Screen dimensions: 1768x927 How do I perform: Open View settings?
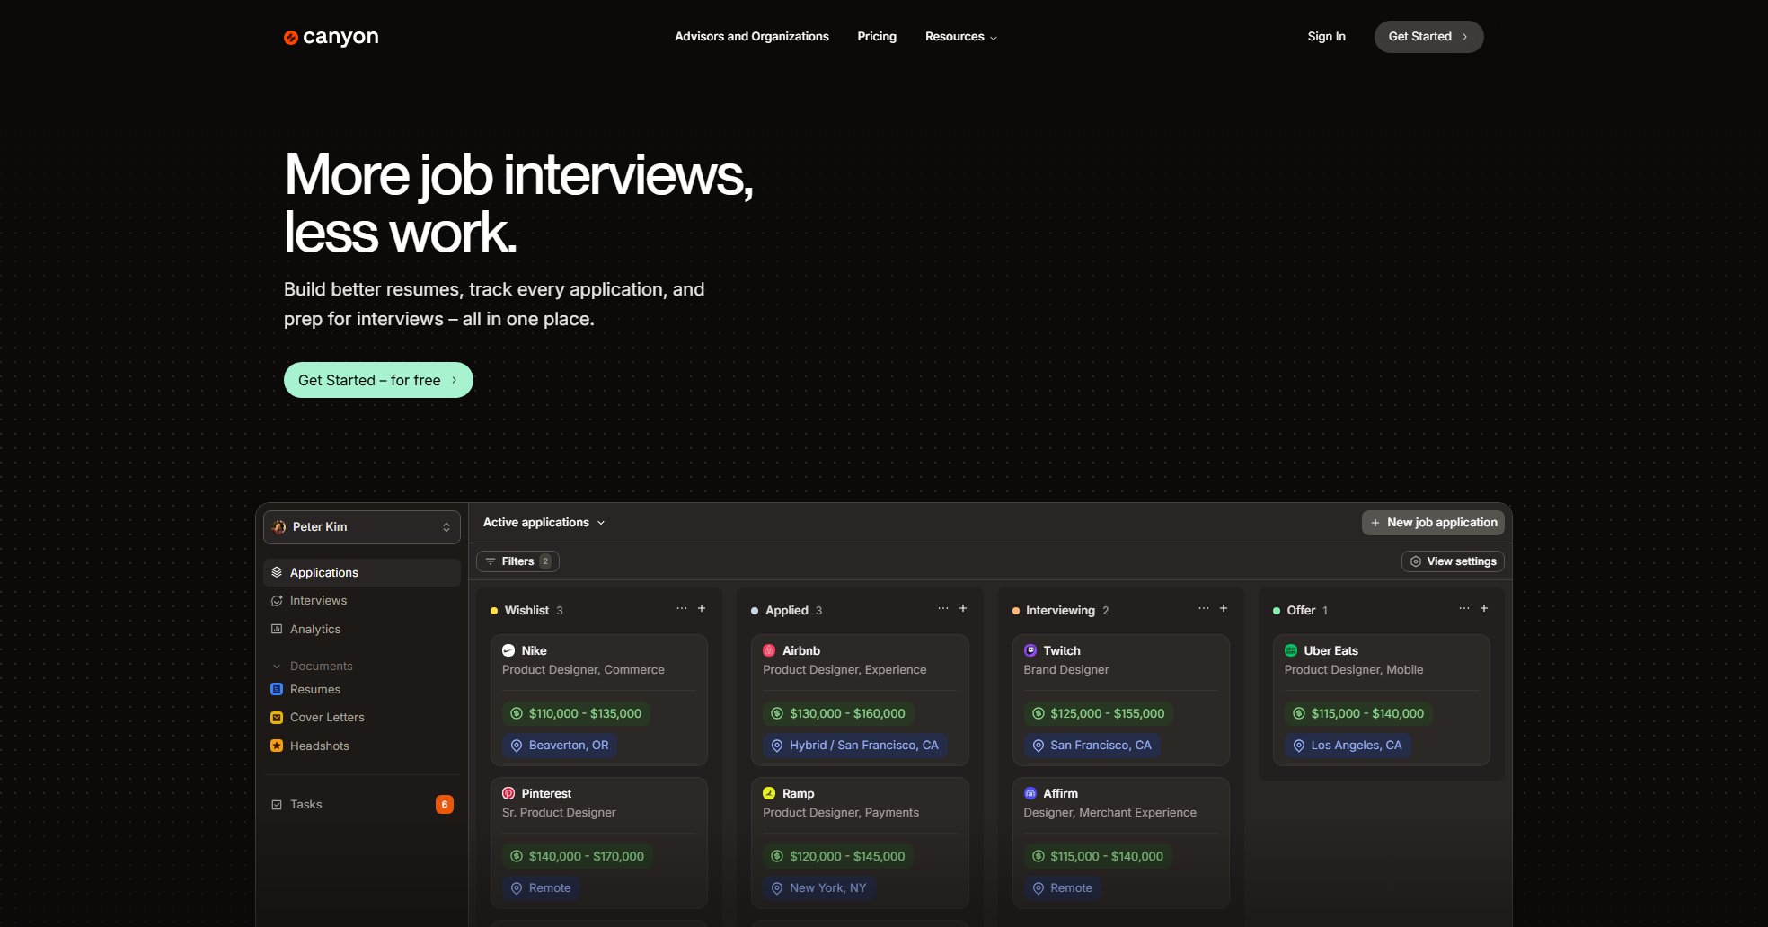coord(1453,561)
